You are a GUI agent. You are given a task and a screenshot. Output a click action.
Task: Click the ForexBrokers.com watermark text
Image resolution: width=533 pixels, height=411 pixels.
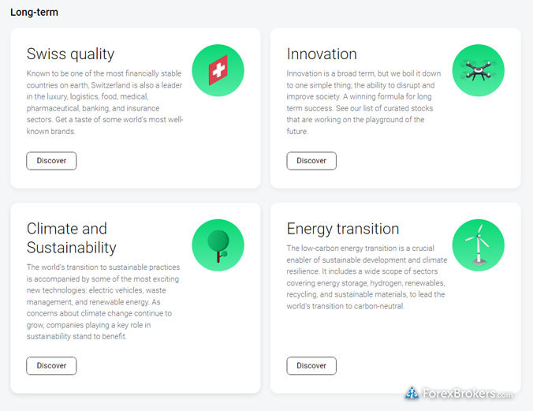tap(468, 394)
